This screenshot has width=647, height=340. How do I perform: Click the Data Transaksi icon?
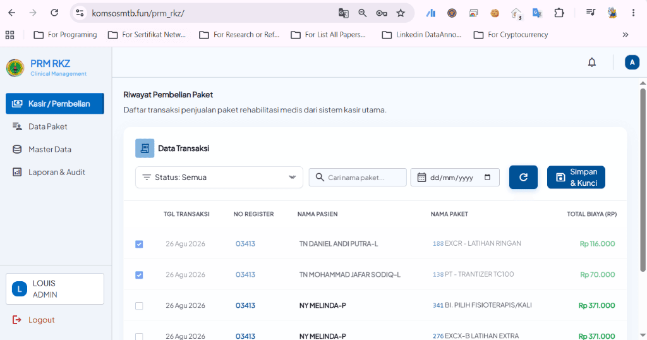tap(145, 148)
